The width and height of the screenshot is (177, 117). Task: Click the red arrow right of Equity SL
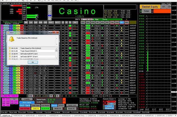click(x=77, y=109)
